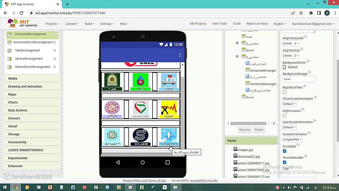Bookmark this page with the star icon
This screenshot has width=339, height=191.
tap(301, 13)
